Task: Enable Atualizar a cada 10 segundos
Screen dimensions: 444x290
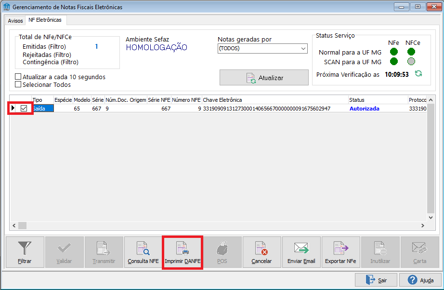Action: pyautogui.click(x=18, y=77)
